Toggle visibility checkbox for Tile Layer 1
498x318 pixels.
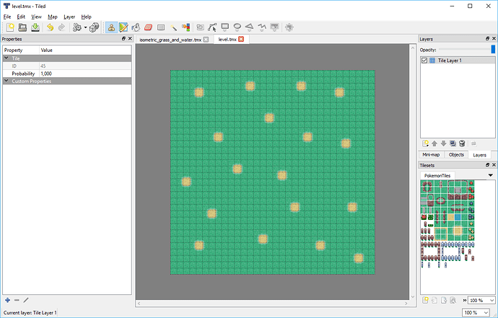click(x=424, y=61)
